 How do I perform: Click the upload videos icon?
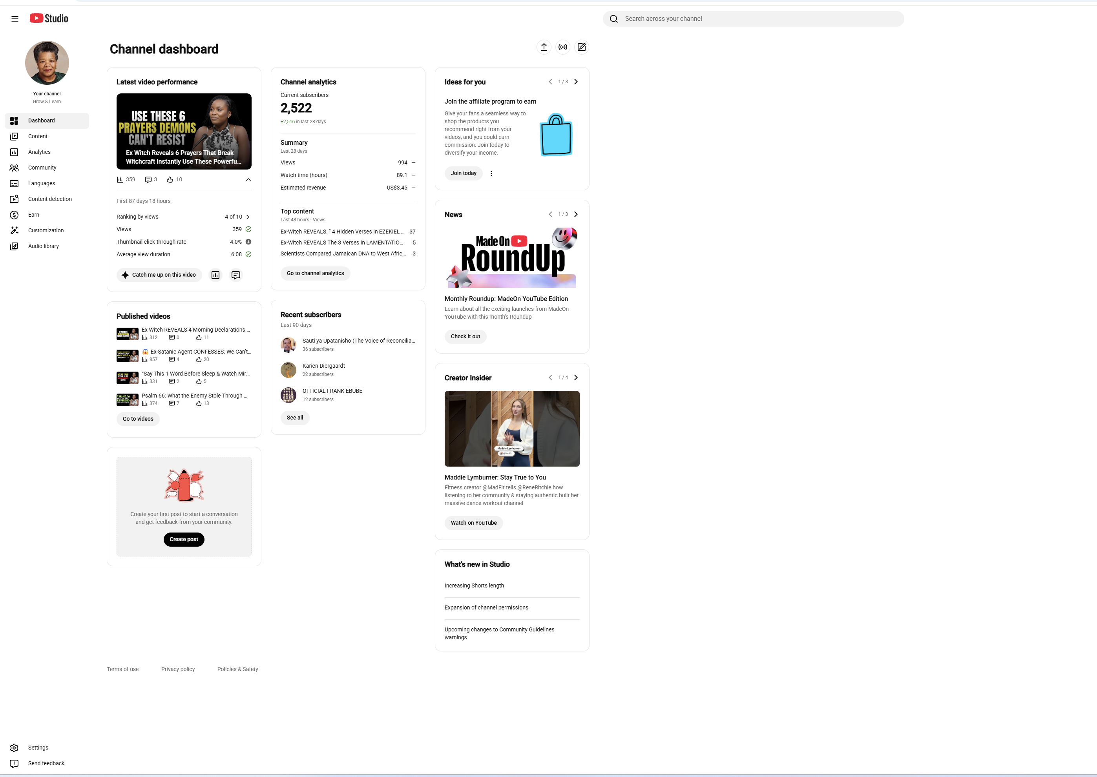544,47
